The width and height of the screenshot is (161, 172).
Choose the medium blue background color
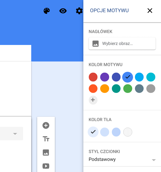point(116,132)
